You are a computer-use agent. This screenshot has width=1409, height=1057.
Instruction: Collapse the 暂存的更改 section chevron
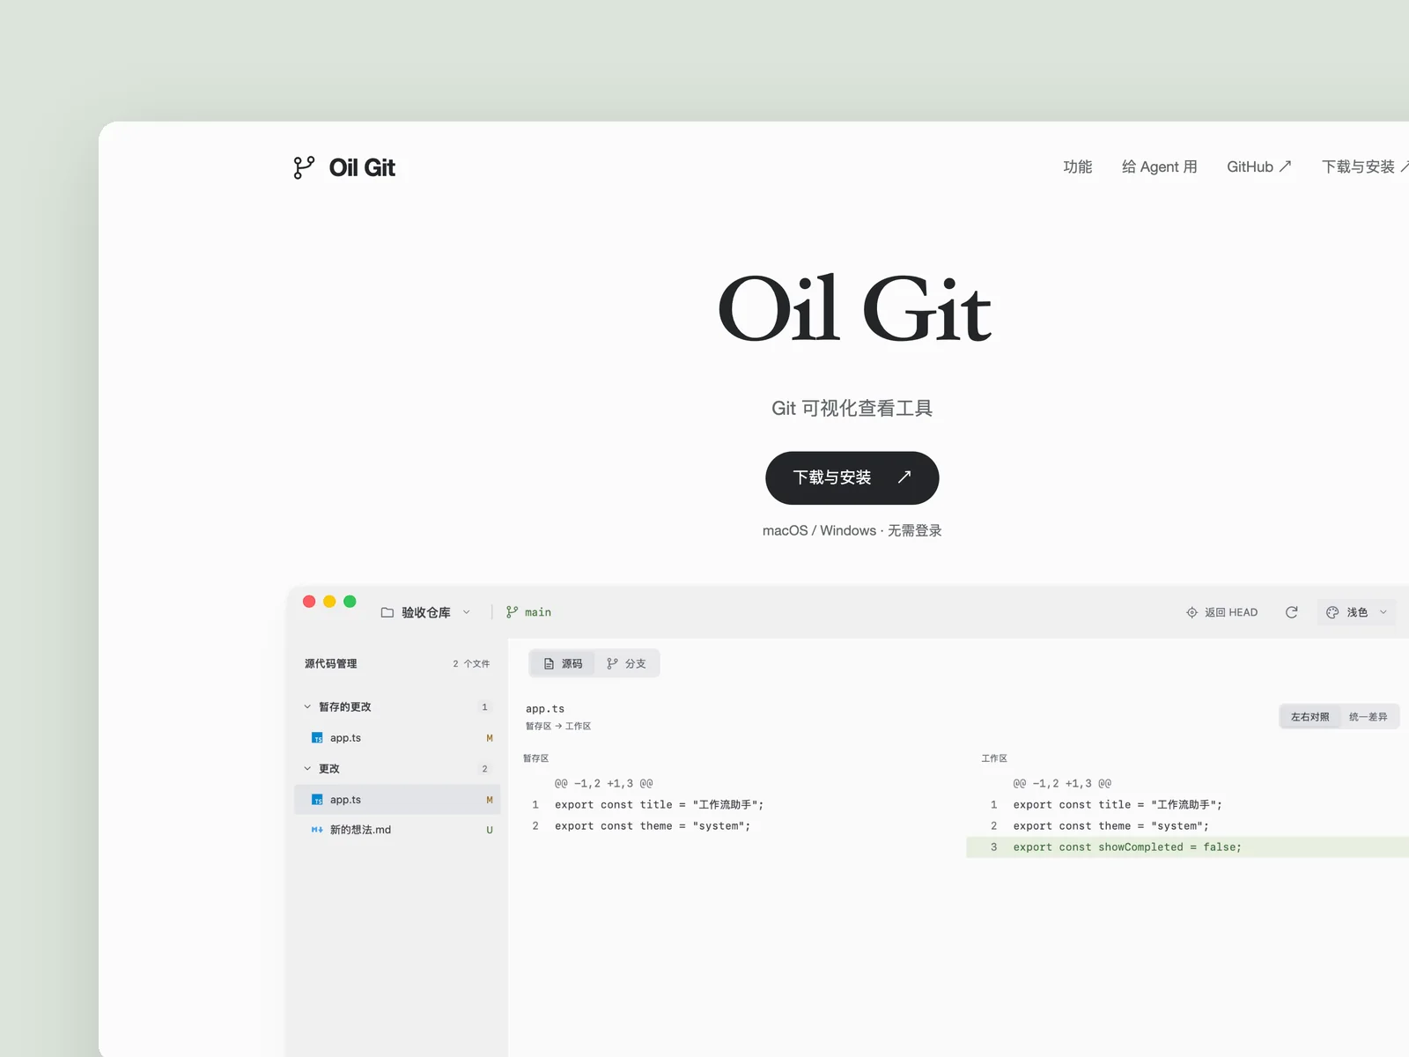pyautogui.click(x=307, y=706)
